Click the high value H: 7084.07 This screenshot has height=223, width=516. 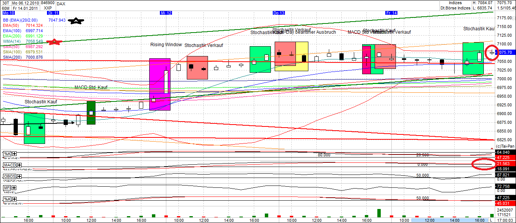tap(482, 3)
